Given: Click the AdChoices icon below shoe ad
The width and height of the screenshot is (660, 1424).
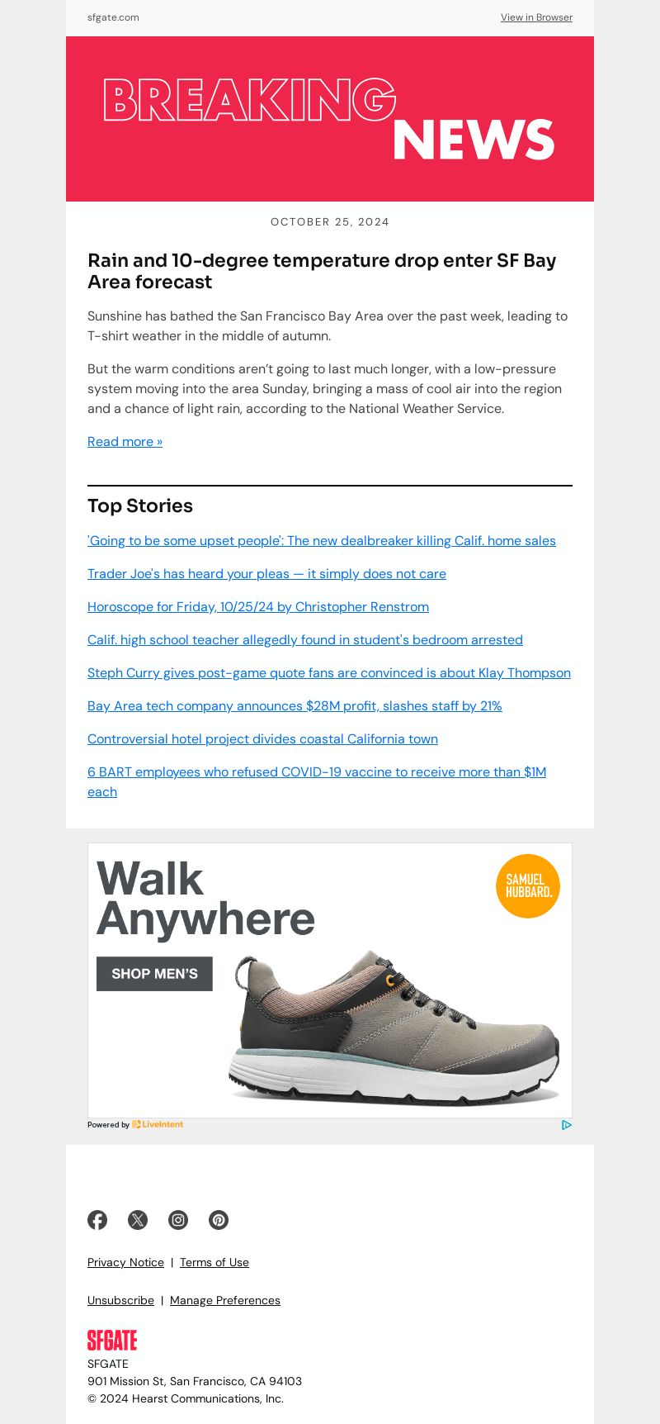Looking at the screenshot, I should pyautogui.click(x=567, y=1125).
